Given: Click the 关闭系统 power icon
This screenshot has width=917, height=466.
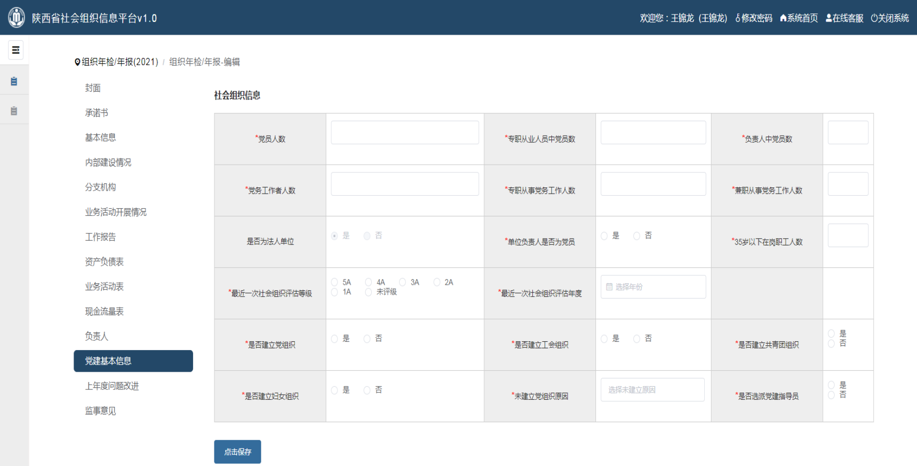Looking at the screenshot, I should click(874, 18).
